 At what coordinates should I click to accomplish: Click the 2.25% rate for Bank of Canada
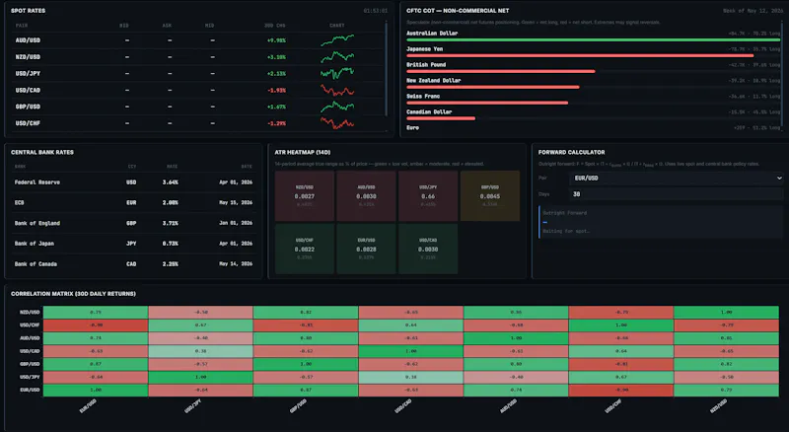[170, 263]
